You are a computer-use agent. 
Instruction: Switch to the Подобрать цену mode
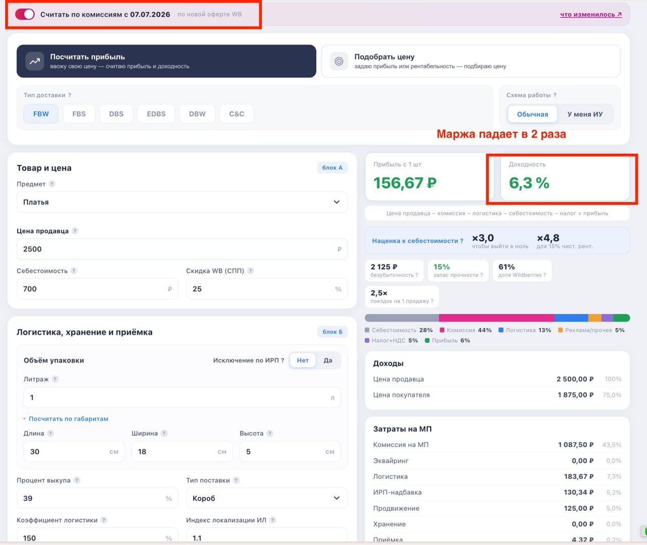[x=471, y=61]
